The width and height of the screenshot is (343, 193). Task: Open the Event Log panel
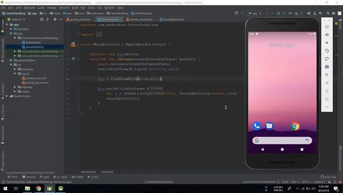click(328, 177)
